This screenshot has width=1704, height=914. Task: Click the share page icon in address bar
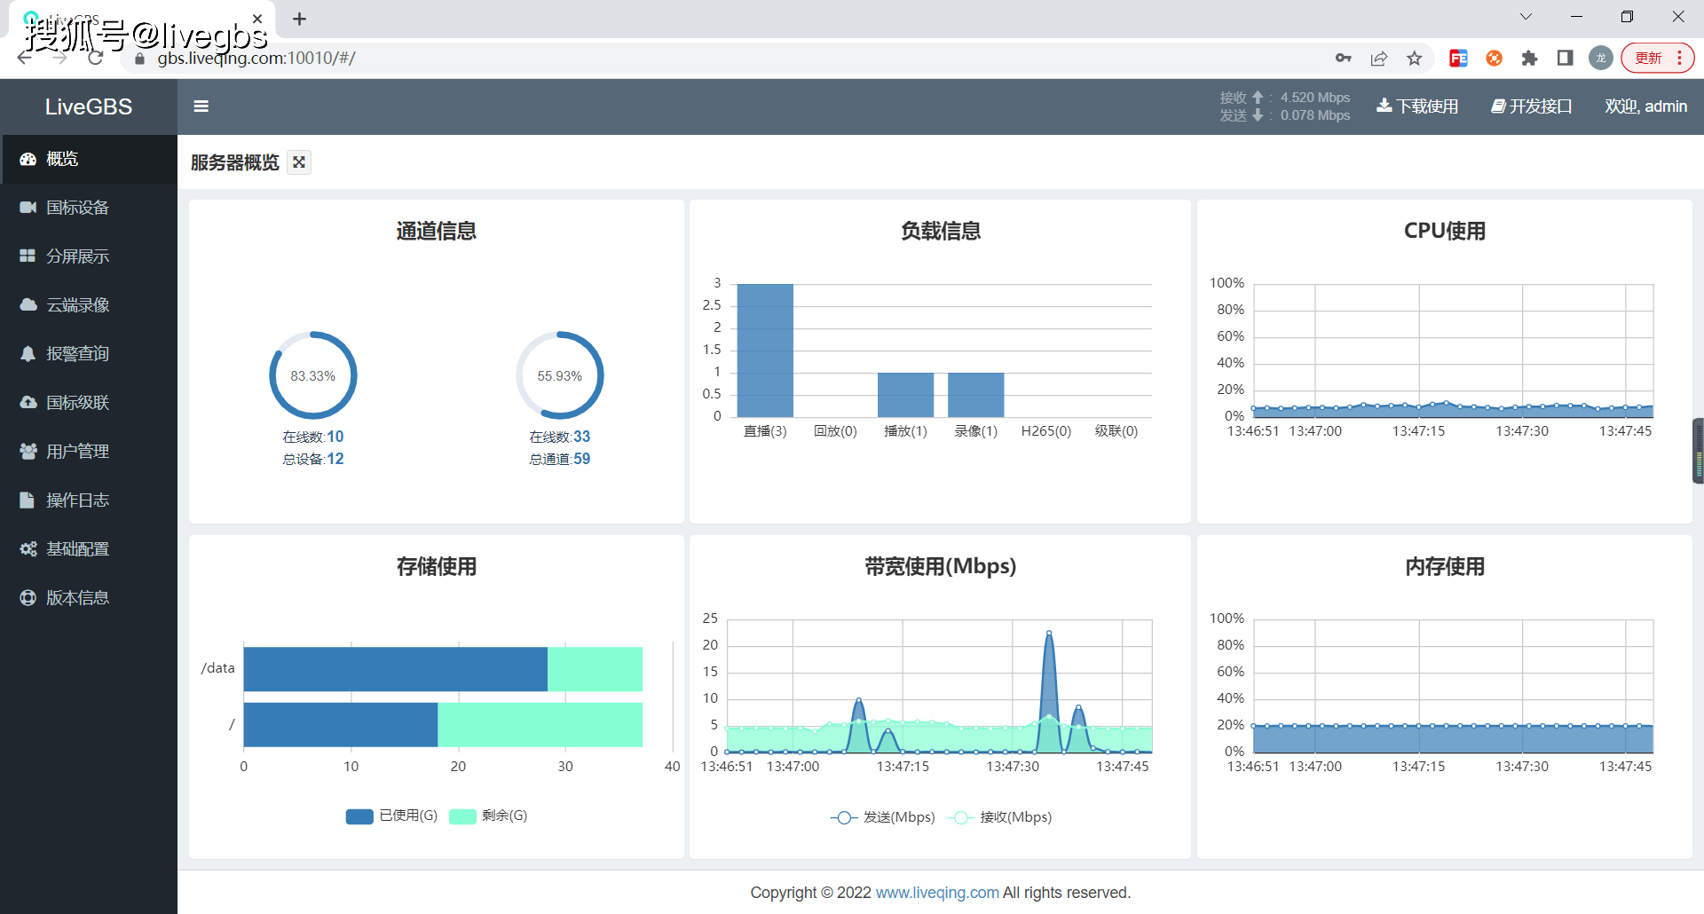coord(1379,59)
